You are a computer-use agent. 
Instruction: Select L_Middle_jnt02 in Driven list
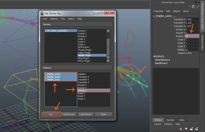(x=53, y=77)
